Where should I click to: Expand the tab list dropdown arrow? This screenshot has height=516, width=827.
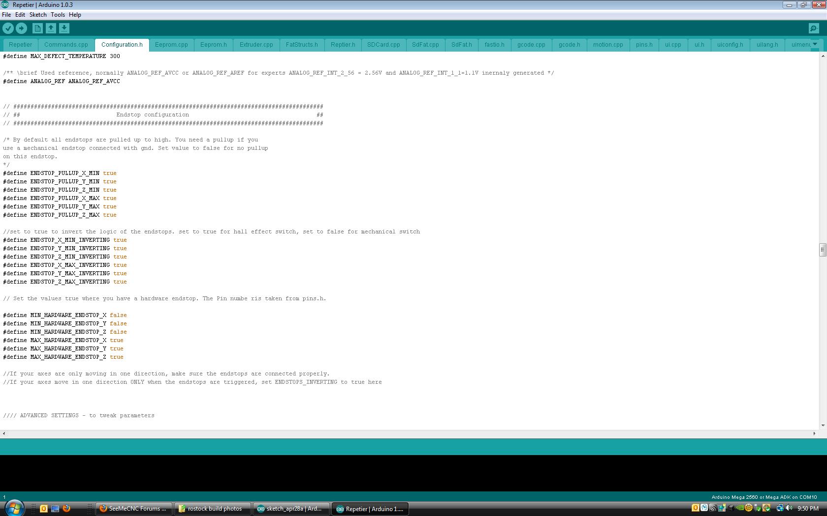(x=815, y=44)
